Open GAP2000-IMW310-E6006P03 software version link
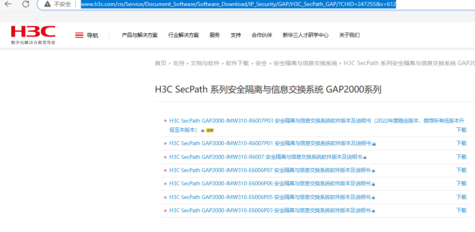 tap(270, 210)
